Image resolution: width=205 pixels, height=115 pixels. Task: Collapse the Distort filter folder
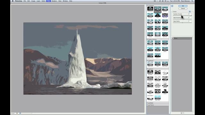tap(147, 61)
